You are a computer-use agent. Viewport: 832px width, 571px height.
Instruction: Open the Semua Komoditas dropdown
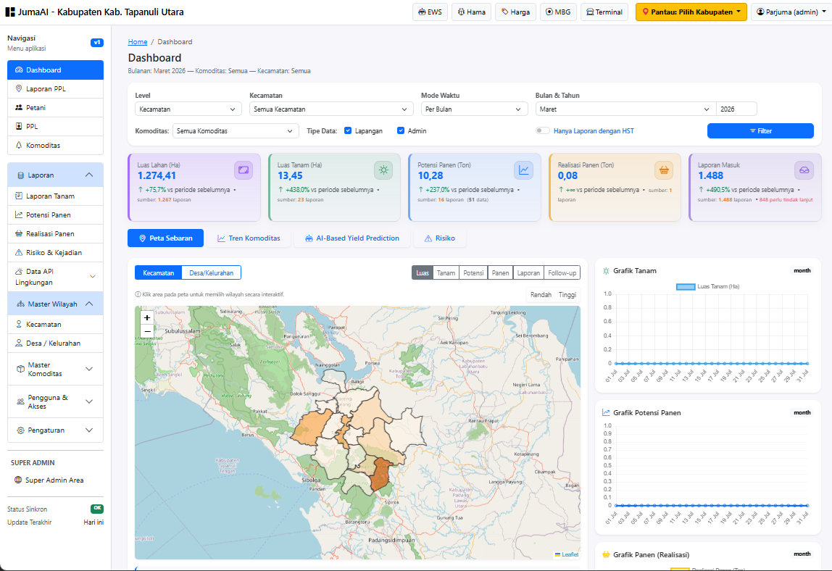click(236, 131)
